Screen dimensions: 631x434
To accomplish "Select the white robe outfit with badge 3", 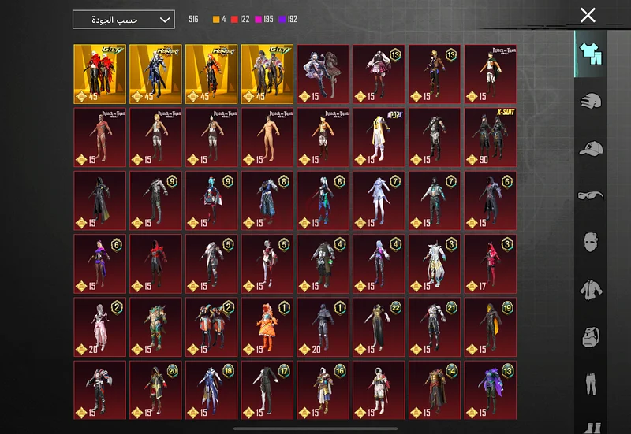I will point(435,264).
